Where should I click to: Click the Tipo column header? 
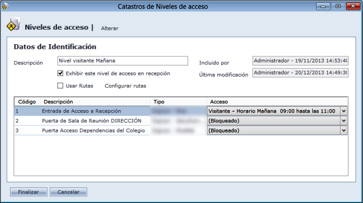click(x=179, y=102)
